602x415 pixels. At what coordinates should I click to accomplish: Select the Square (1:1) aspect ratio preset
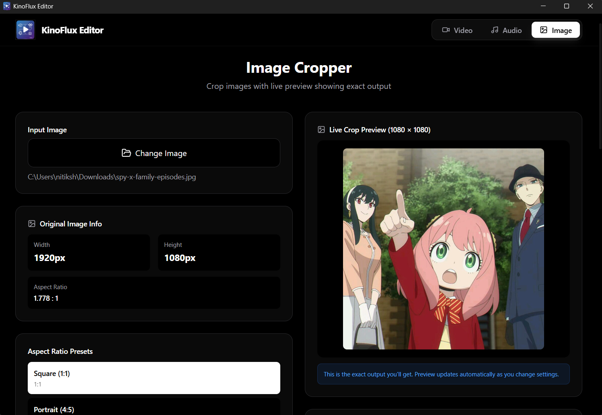154,378
